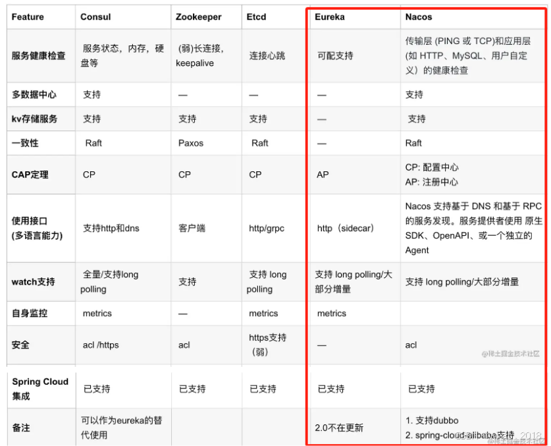This screenshot has height=446, width=551.
Task: Select the 多数据中心 row label
Action: [34, 95]
